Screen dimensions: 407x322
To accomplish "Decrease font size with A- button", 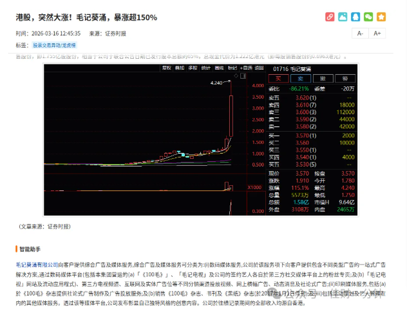I will point(360,34).
